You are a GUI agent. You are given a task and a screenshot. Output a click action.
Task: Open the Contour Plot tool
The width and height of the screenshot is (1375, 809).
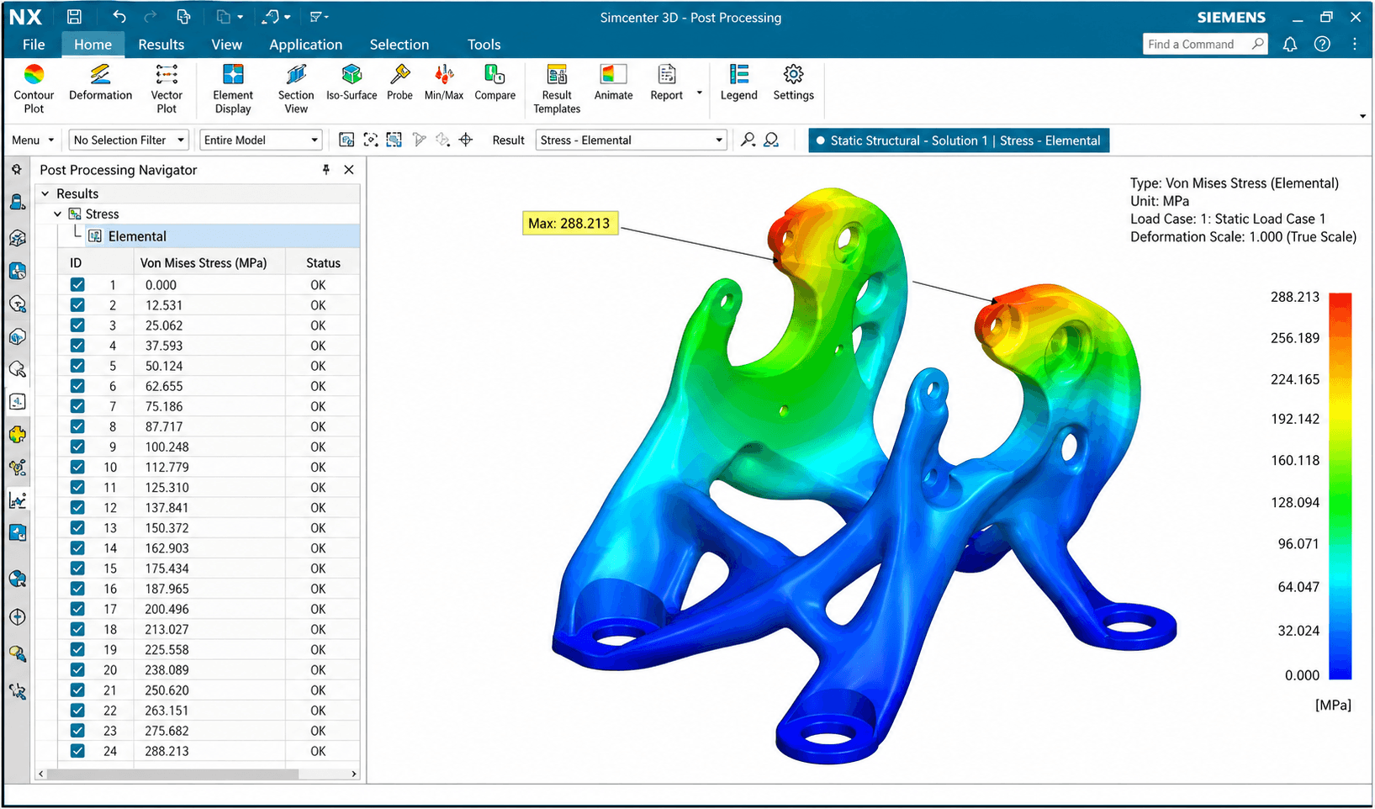[x=34, y=88]
